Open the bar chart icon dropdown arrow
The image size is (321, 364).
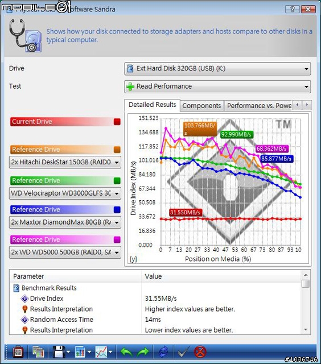click(x=89, y=352)
